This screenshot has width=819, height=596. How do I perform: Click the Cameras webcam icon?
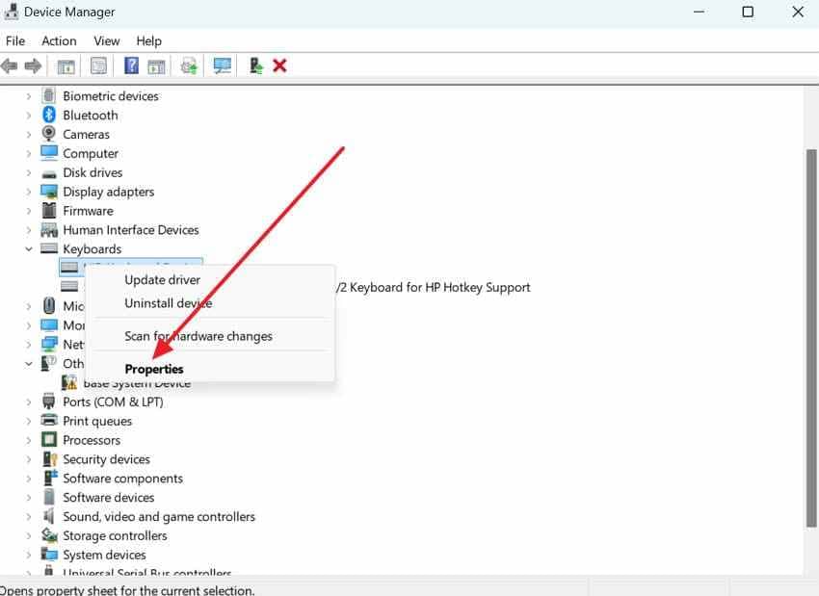(48, 134)
